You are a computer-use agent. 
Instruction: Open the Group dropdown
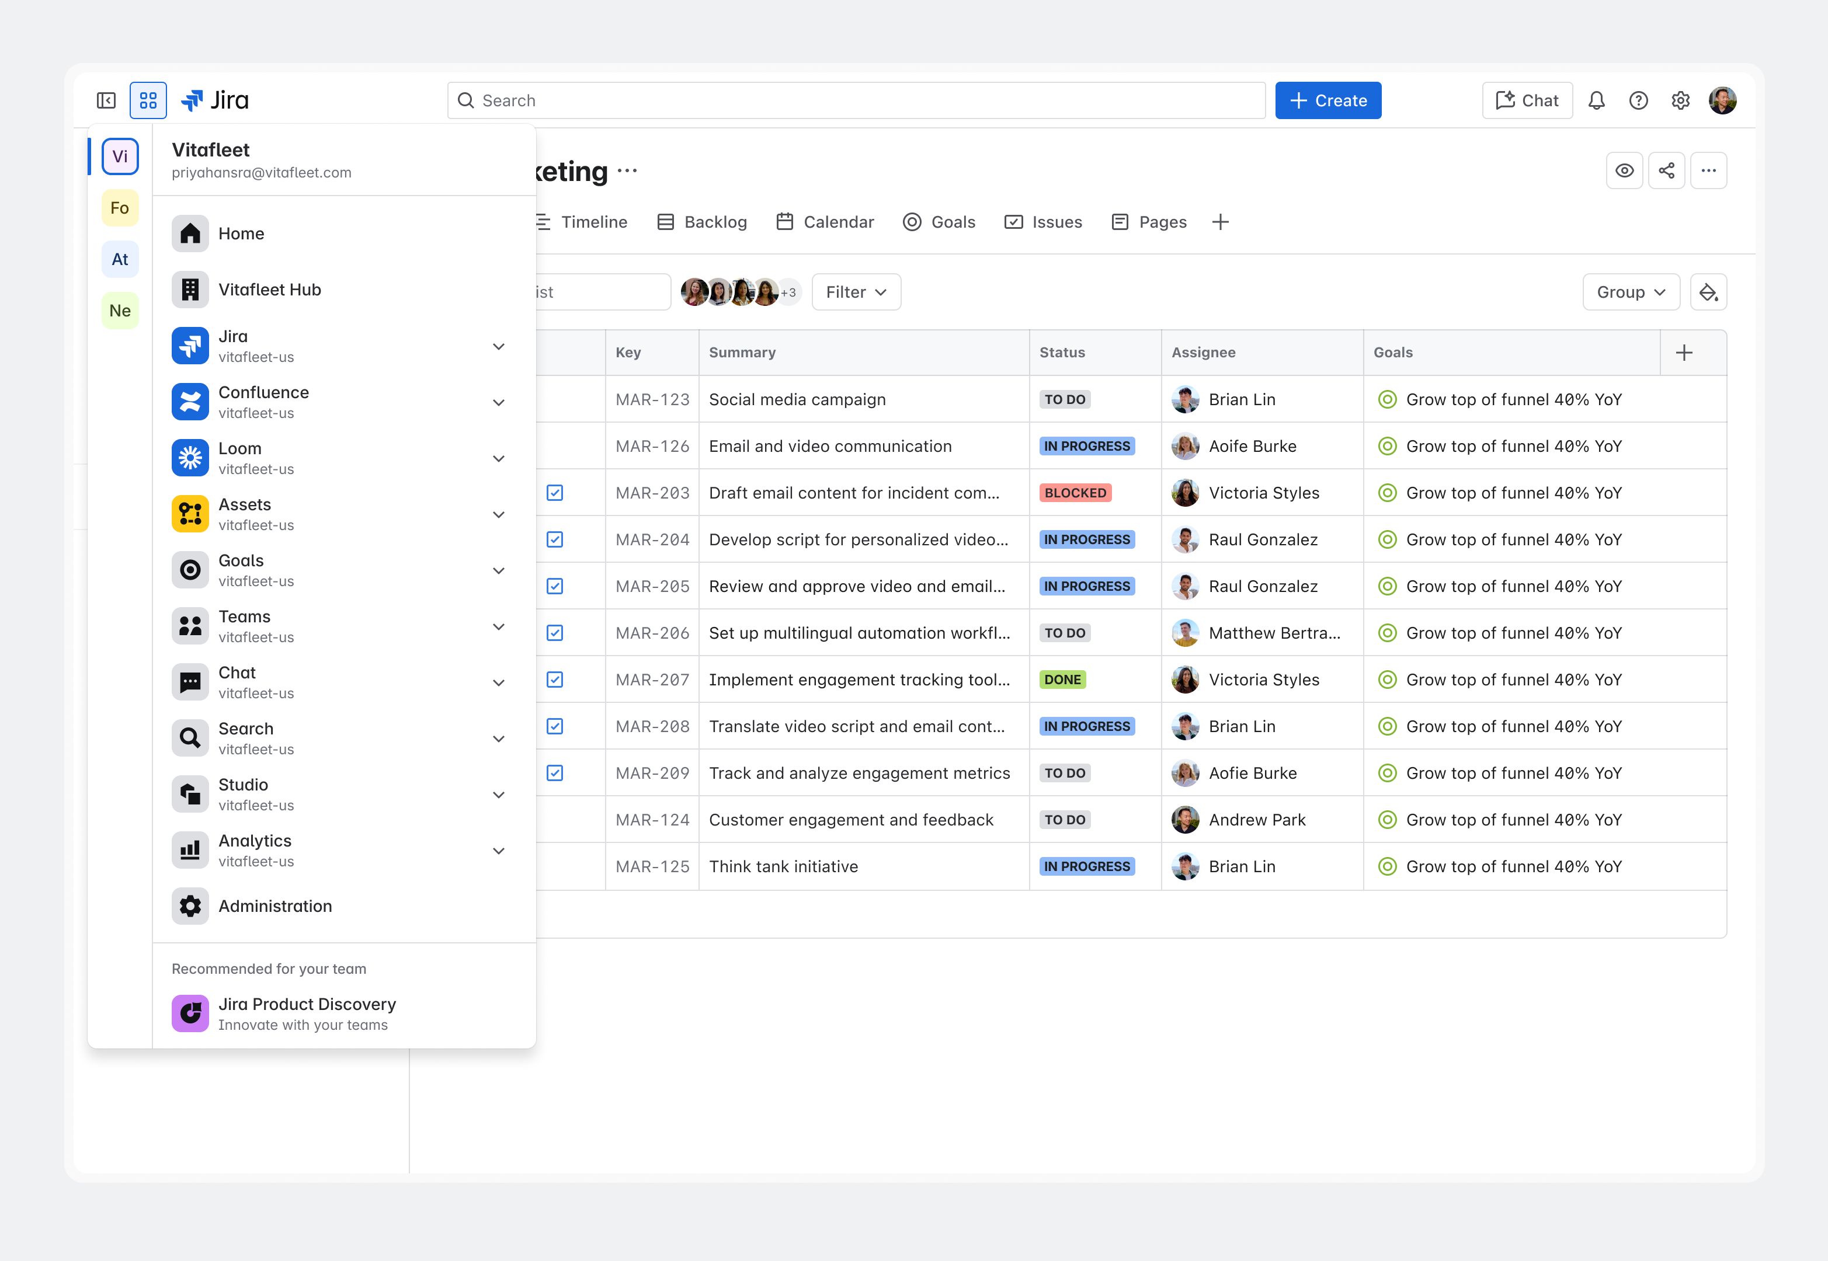[1631, 292]
